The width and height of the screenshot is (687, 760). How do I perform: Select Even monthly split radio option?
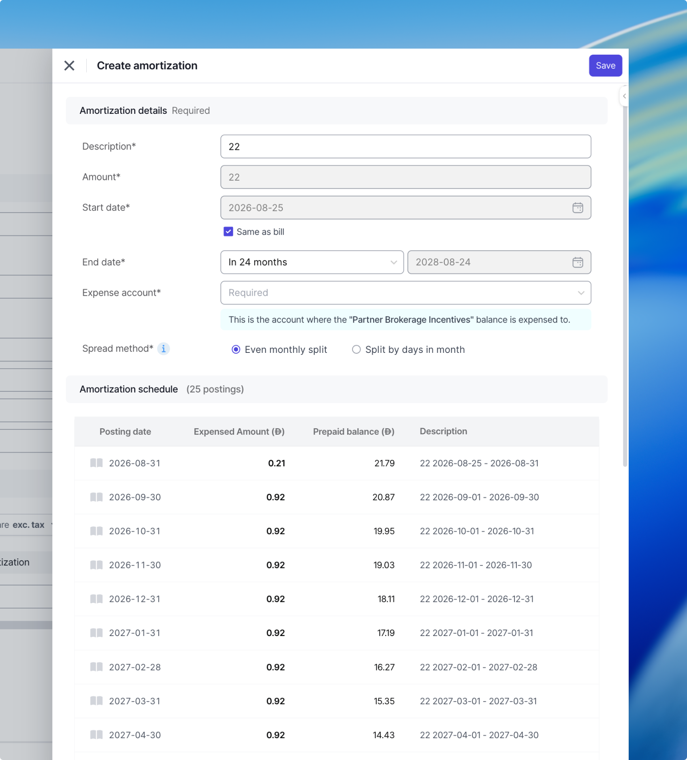(x=236, y=350)
